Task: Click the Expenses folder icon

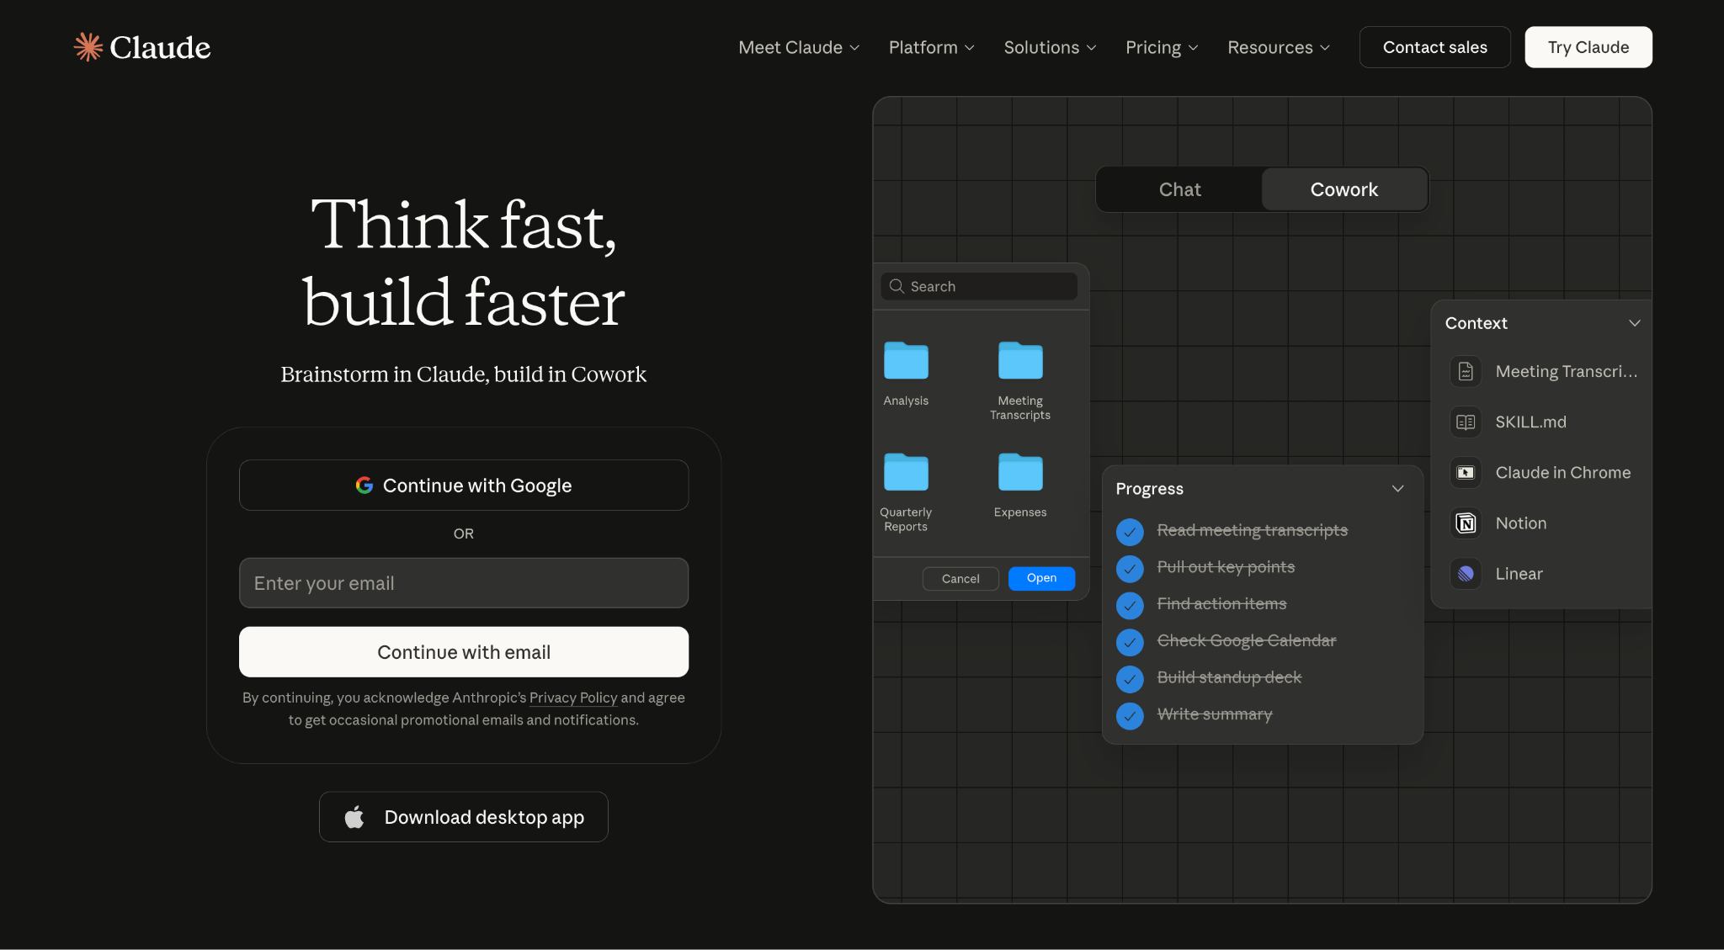Action: click(x=1019, y=473)
